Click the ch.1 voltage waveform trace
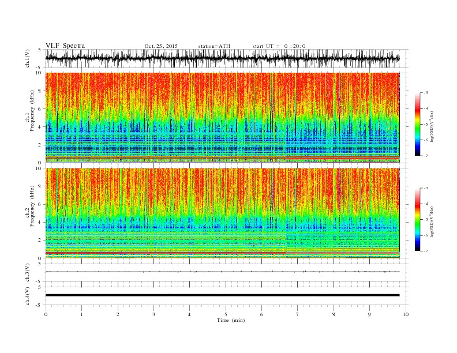457x353 pixels. [222, 58]
